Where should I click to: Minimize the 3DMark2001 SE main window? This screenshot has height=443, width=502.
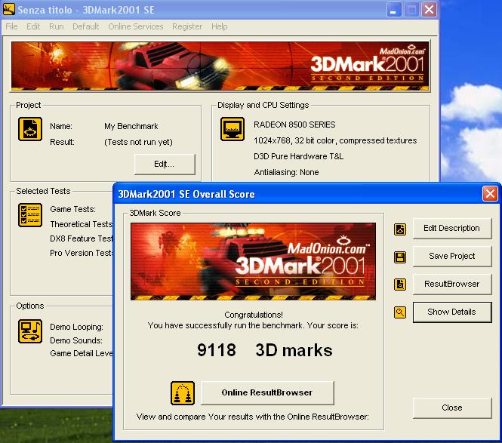click(x=394, y=9)
